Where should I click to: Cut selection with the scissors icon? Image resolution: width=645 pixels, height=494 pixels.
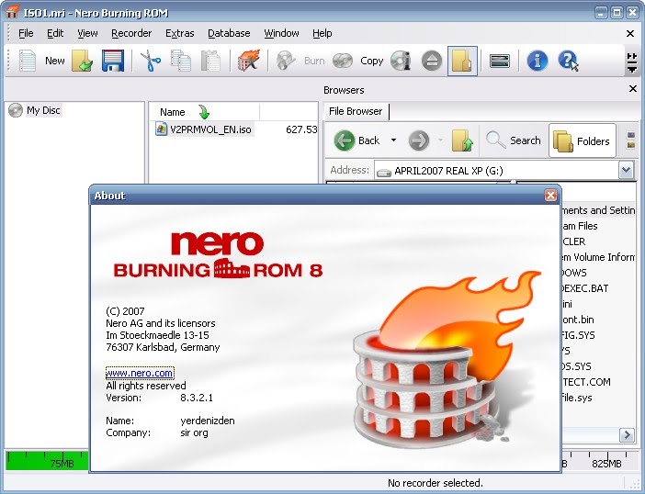click(151, 61)
